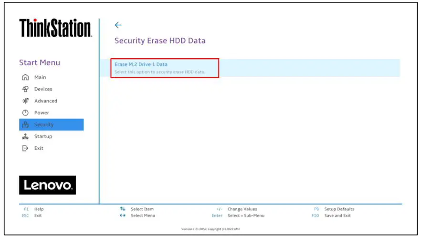Viewport: 421px width, 236px height.
Task: Click the 'Select Item' label
Action: pos(142,209)
